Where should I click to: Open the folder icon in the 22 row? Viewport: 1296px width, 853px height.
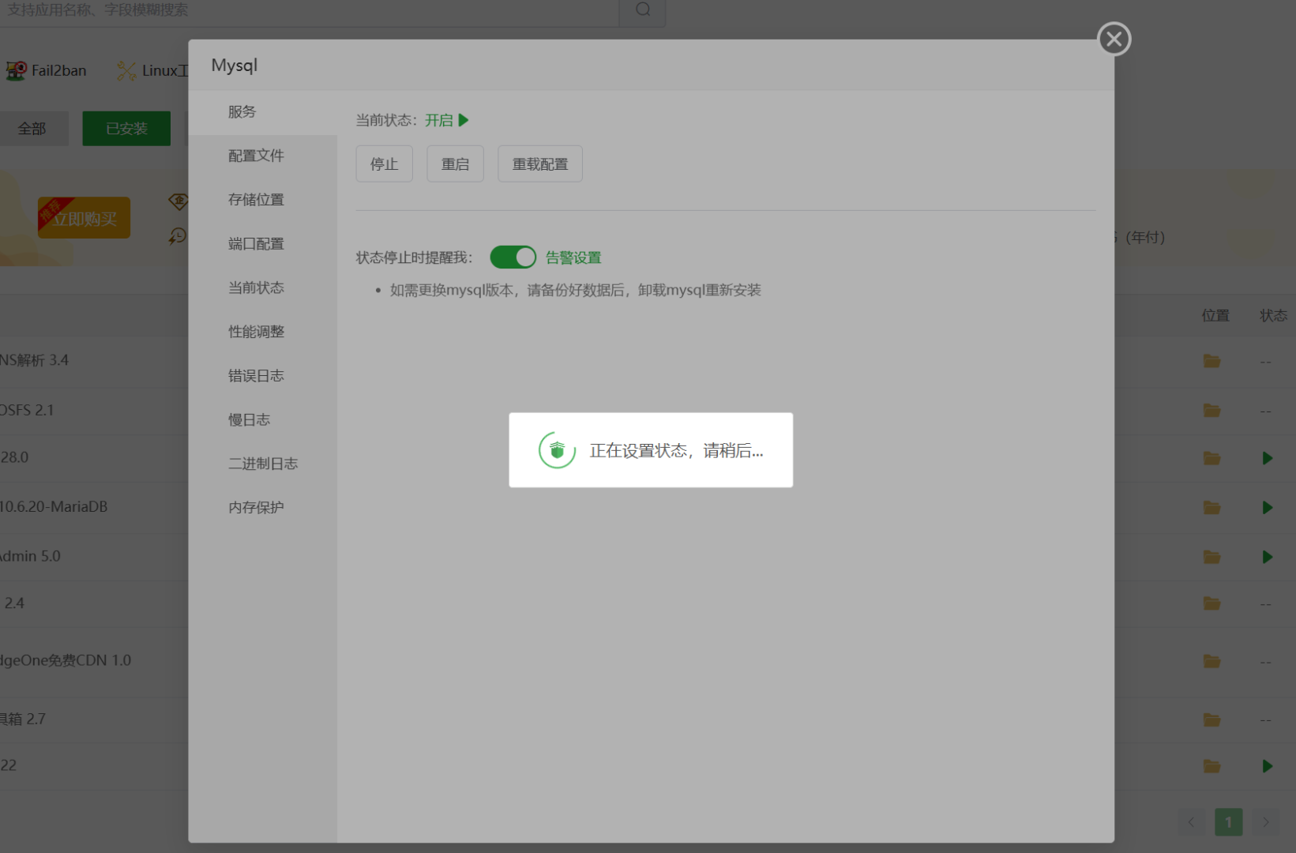pyautogui.click(x=1211, y=766)
